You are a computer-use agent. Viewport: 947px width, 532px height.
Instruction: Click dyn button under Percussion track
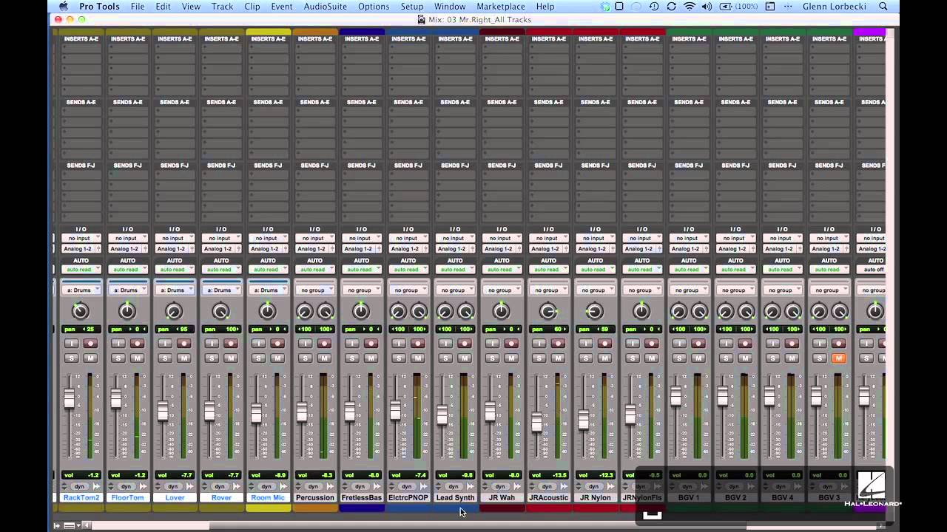pos(313,486)
